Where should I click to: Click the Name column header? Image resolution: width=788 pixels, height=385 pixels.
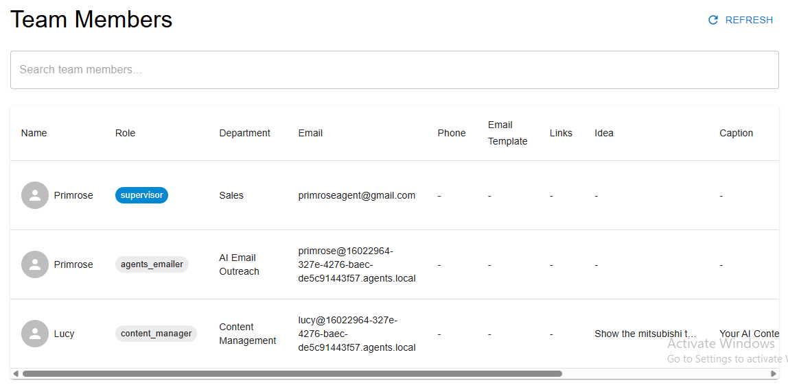[34, 133]
